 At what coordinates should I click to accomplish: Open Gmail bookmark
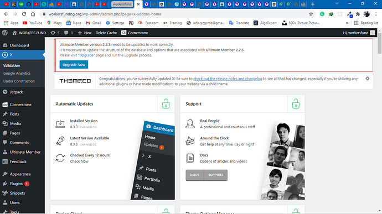point(94,23)
